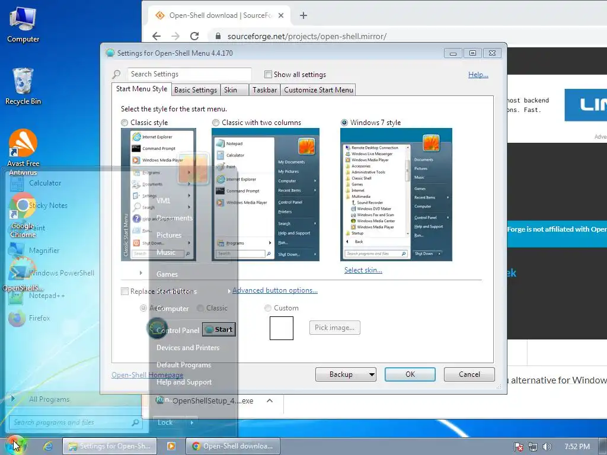This screenshot has width=607, height=455.
Task: Click the Classic style preview thumbnail
Action: point(158,194)
